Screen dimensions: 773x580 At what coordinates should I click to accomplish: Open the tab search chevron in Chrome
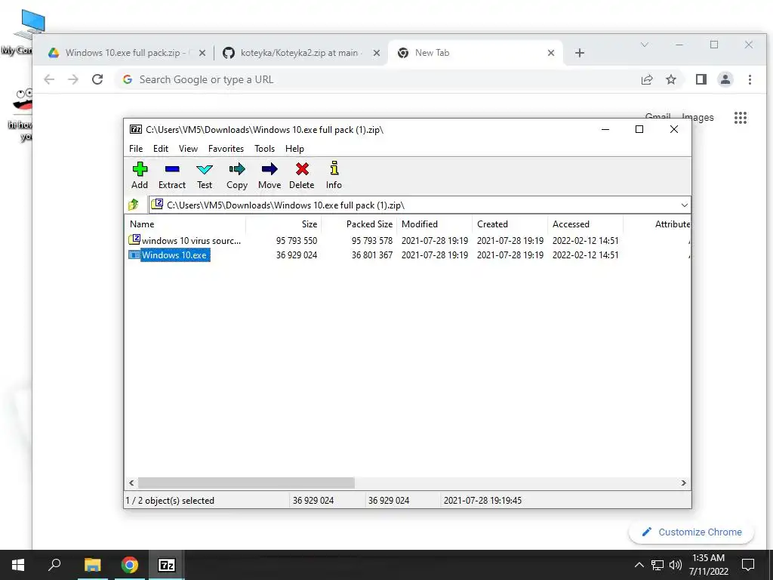click(645, 45)
